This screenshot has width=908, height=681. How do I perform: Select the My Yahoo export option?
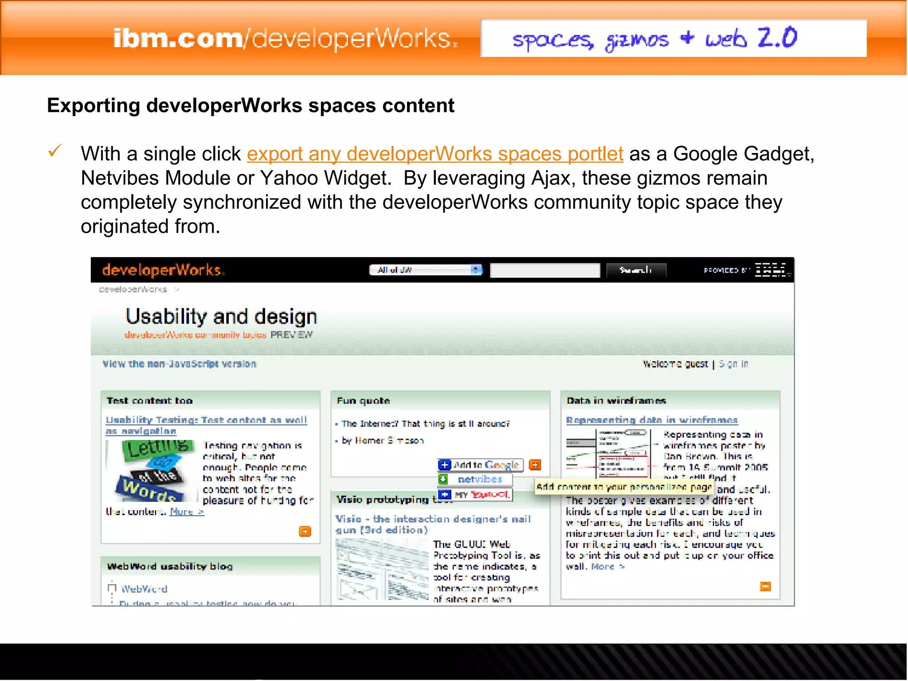pos(475,494)
